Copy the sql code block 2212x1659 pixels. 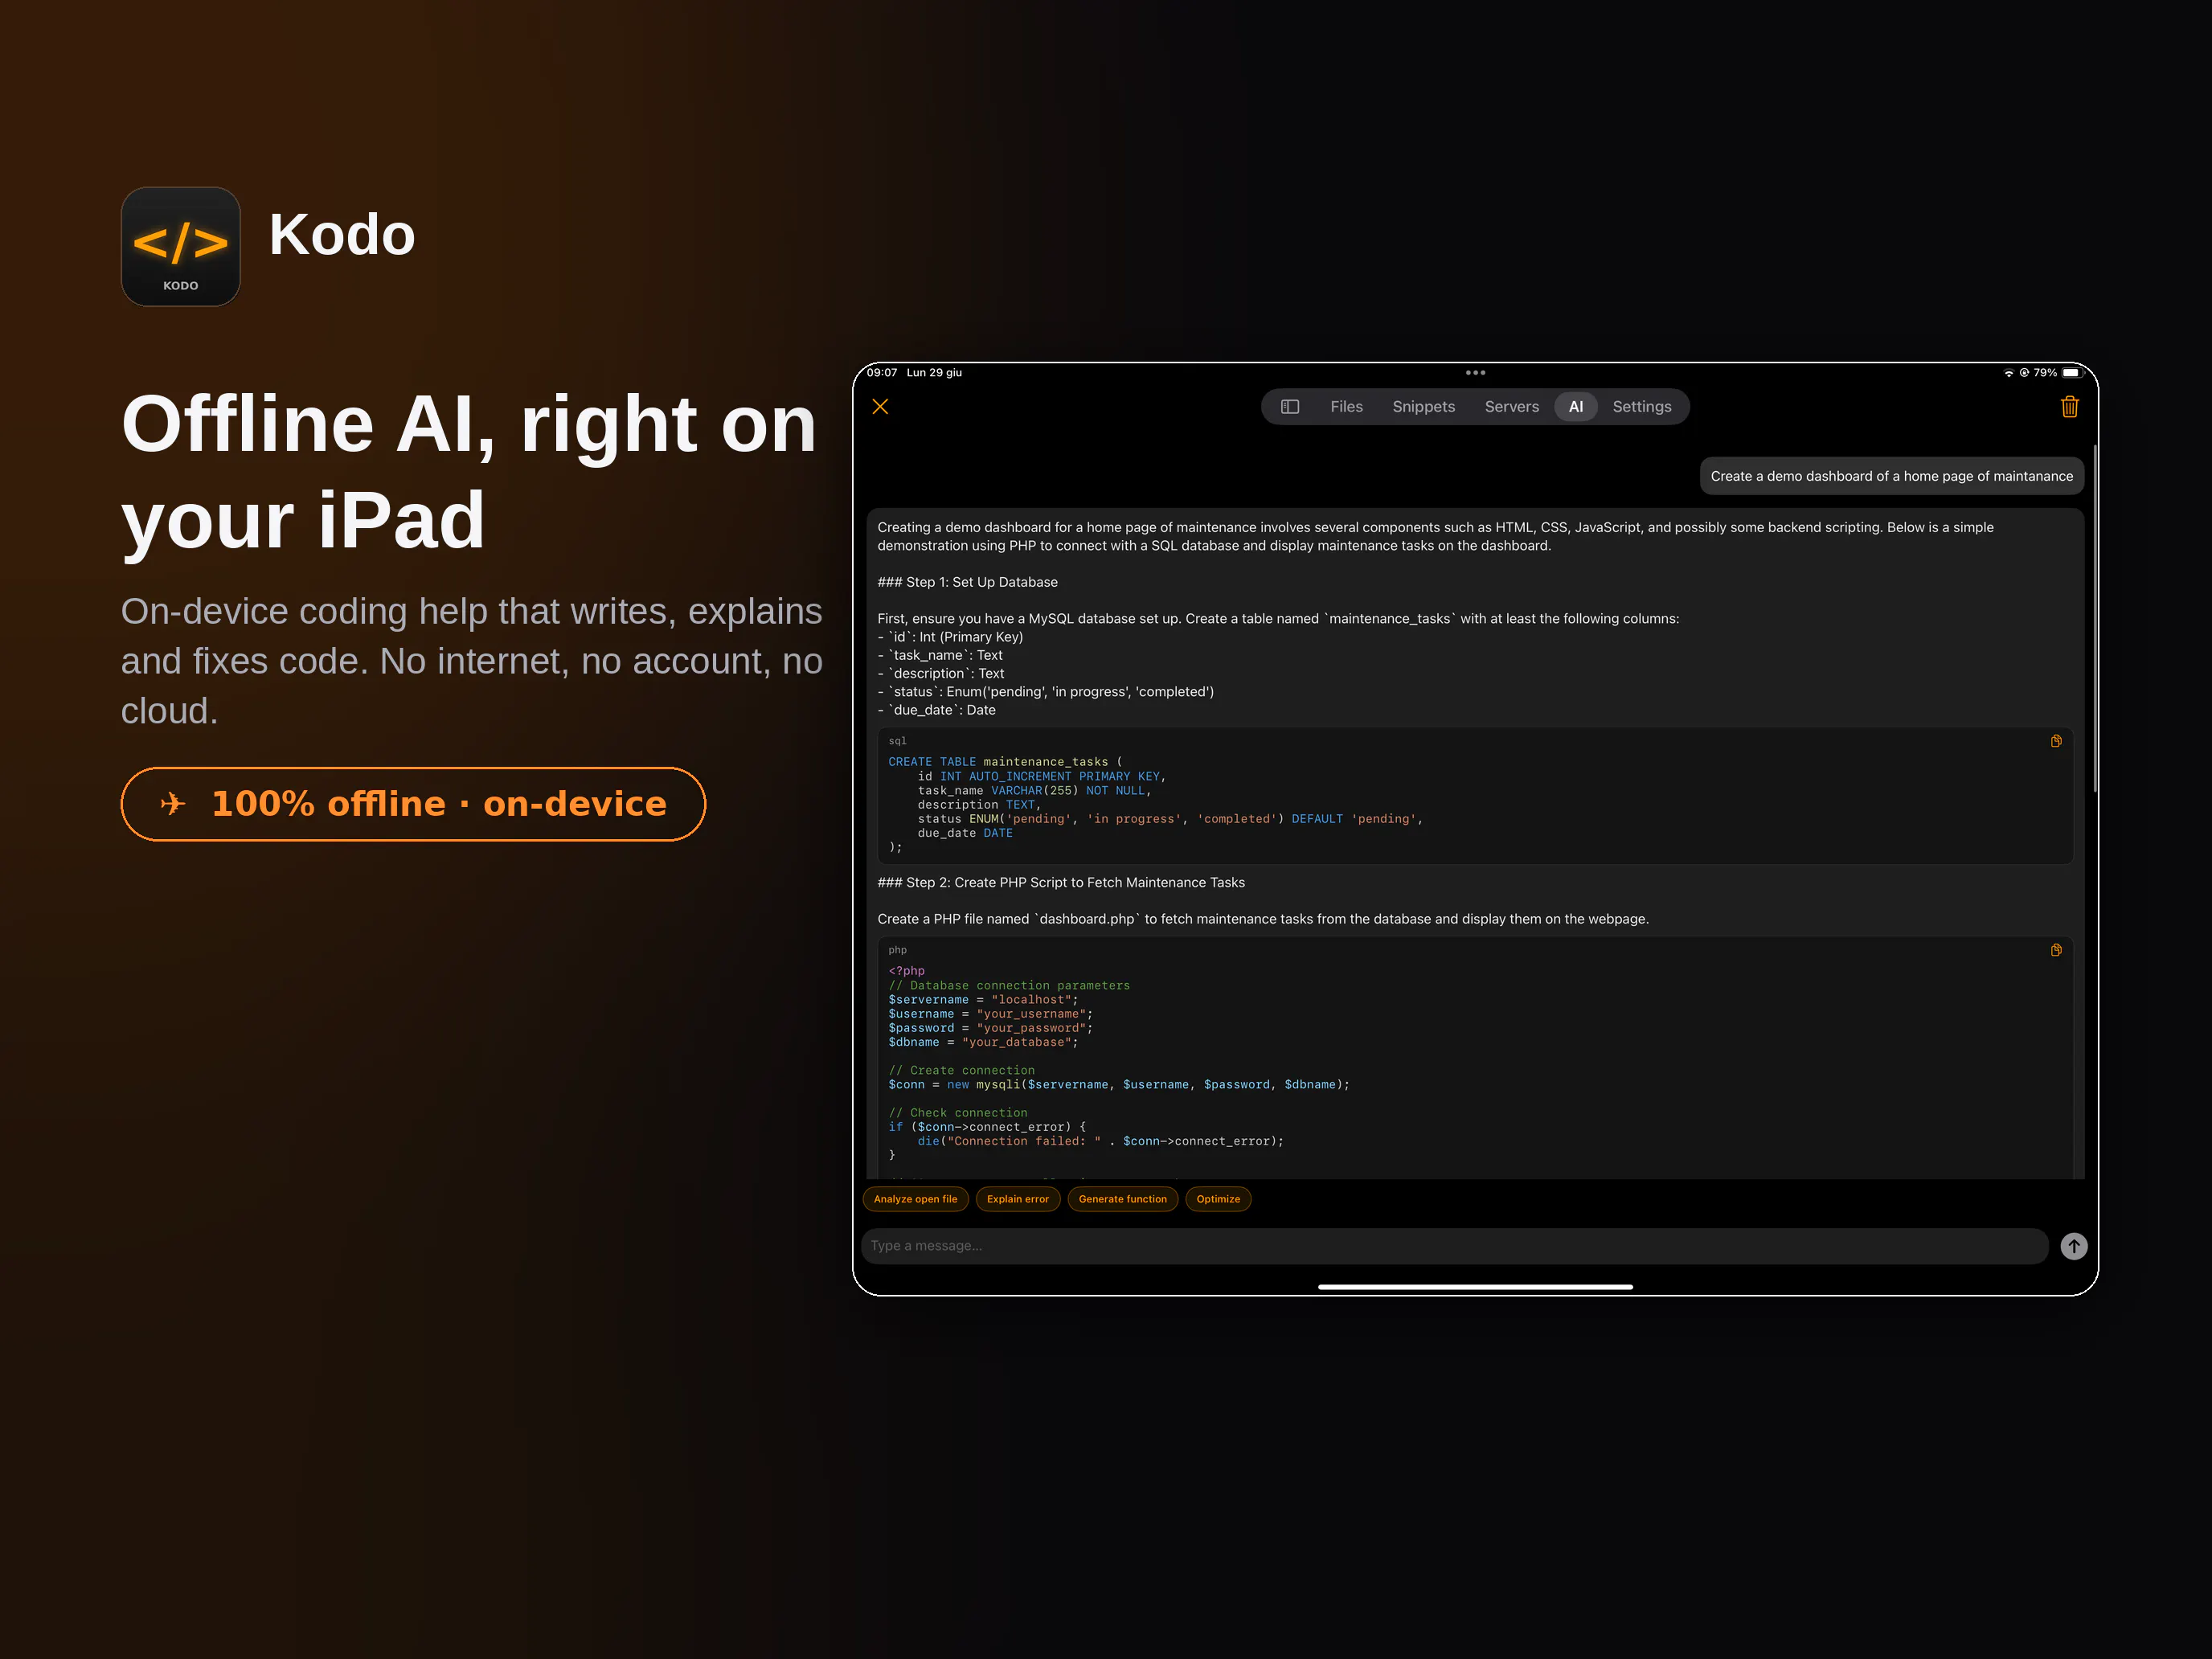click(x=2055, y=741)
